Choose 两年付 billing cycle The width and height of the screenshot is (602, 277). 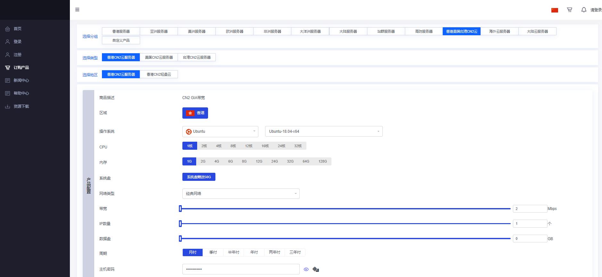click(275, 252)
